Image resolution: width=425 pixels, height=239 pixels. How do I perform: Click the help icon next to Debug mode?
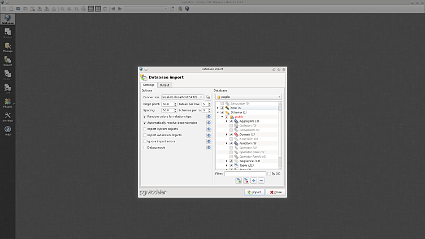coord(209,147)
